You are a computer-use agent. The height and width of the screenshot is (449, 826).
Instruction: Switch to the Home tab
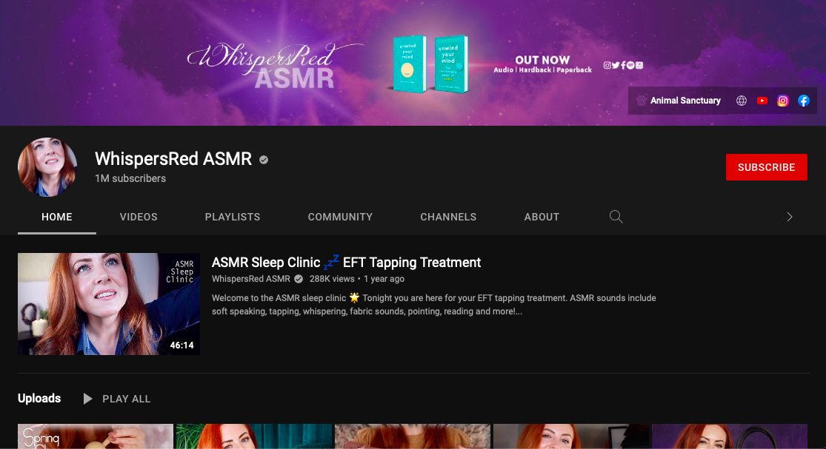(57, 217)
